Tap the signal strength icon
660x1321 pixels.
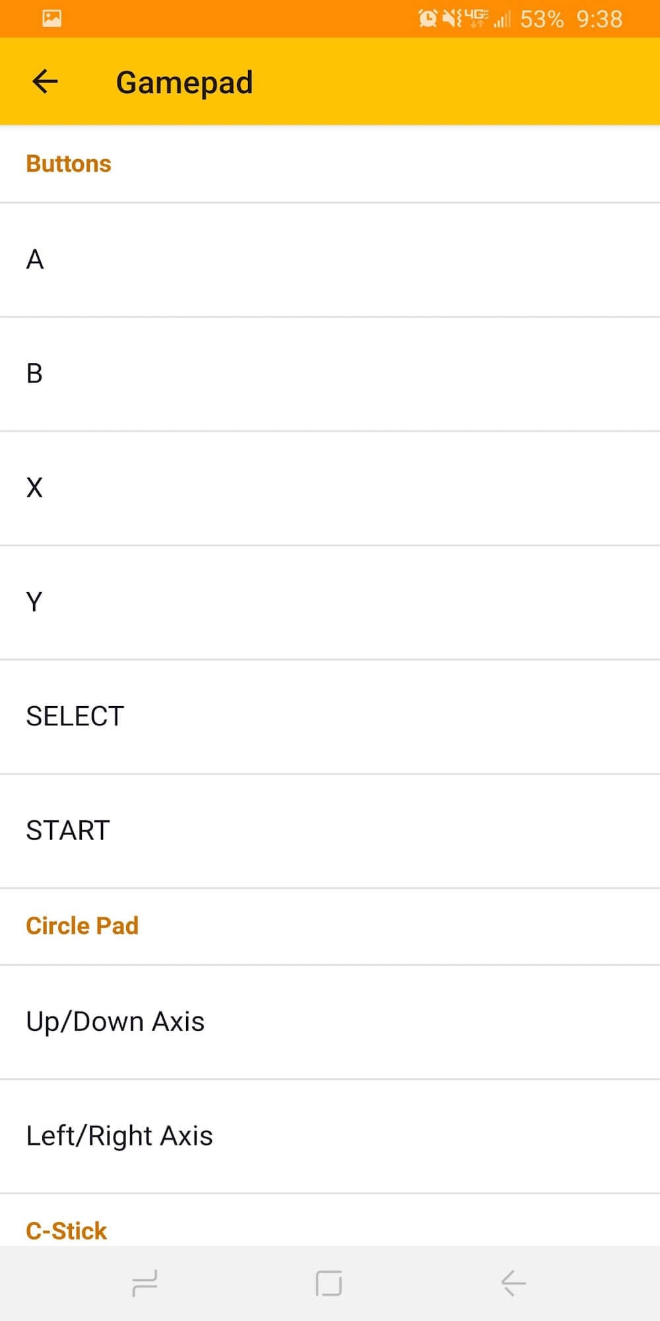tap(502, 20)
